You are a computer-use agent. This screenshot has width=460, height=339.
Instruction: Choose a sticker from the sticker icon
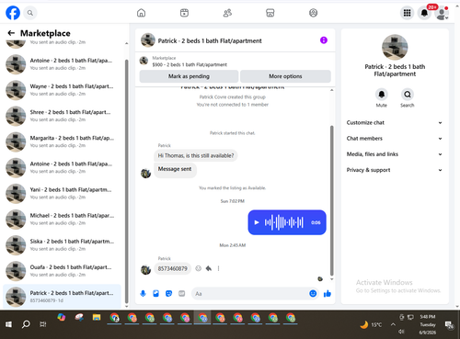point(168,294)
